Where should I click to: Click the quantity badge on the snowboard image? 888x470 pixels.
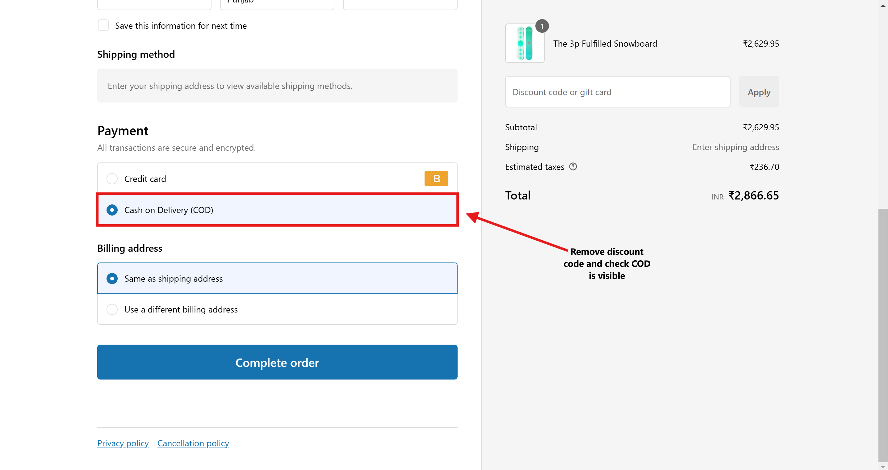(542, 26)
